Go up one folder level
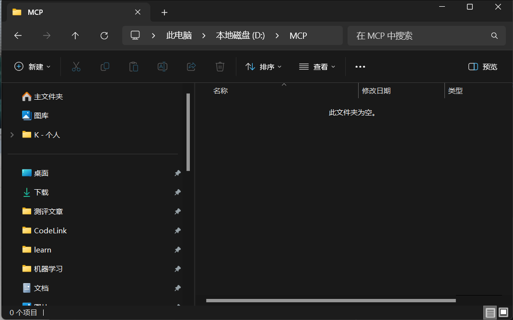This screenshot has height=320, width=513. [x=75, y=35]
